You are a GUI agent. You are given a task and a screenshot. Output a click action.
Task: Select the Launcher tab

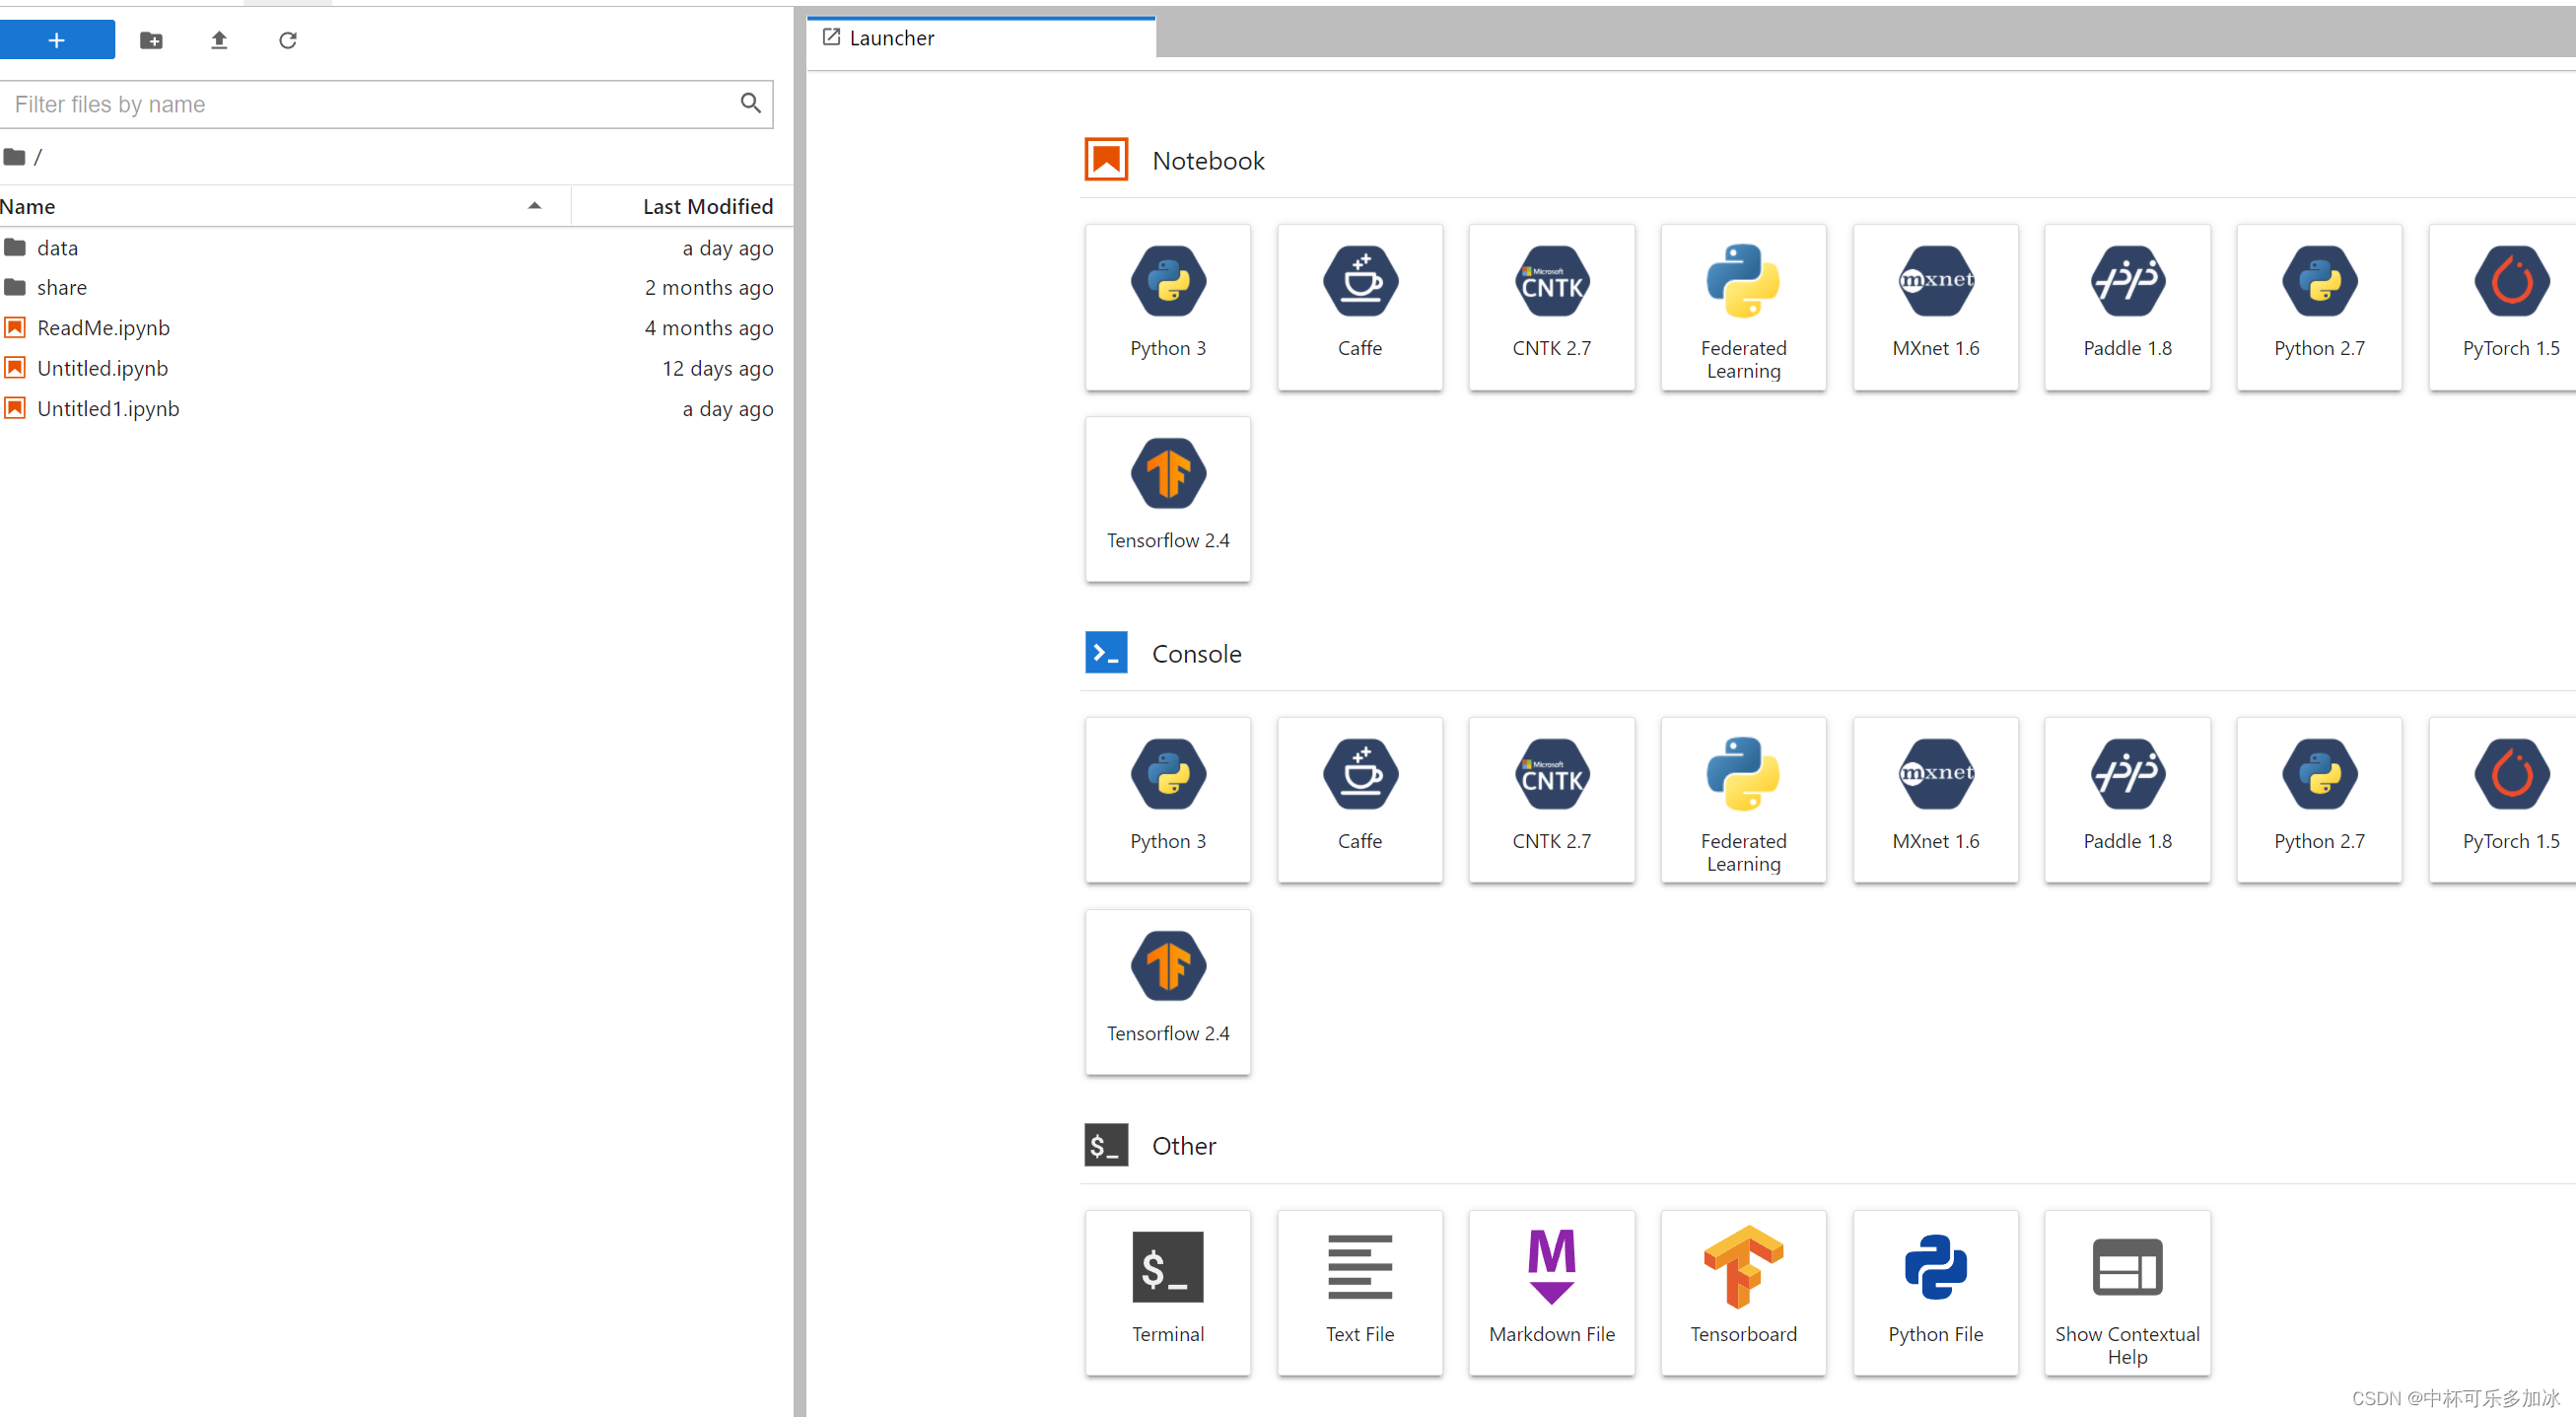pos(891,38)
